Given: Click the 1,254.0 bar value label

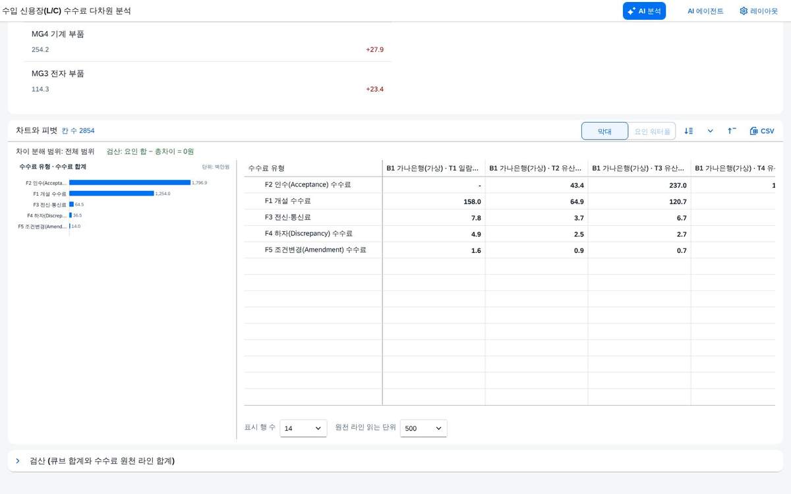Looking at the screenshot, I should 163,194.
